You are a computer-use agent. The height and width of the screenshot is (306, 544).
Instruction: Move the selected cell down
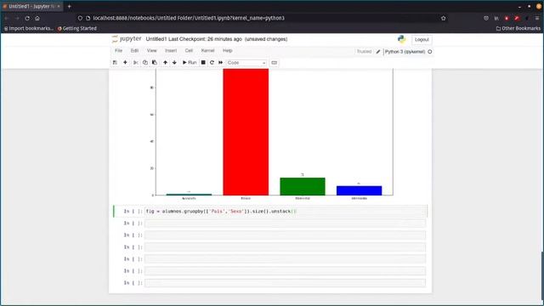click(x=174, y=62)
